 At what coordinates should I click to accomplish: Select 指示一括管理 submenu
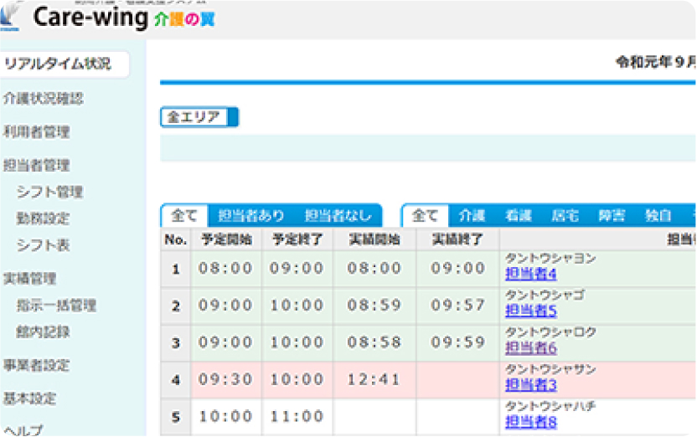[x=56, y=305]
